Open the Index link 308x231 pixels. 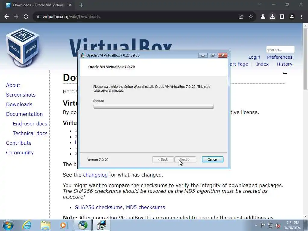click(262, 64)
